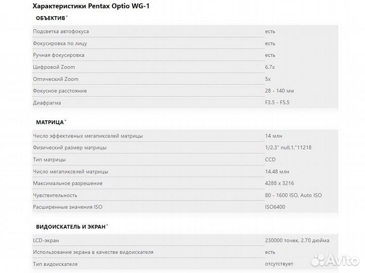
Task: Collapse the ВИДОИСКАТЕЛЬ И ЭКРАН section
Action: click(72, 227)
